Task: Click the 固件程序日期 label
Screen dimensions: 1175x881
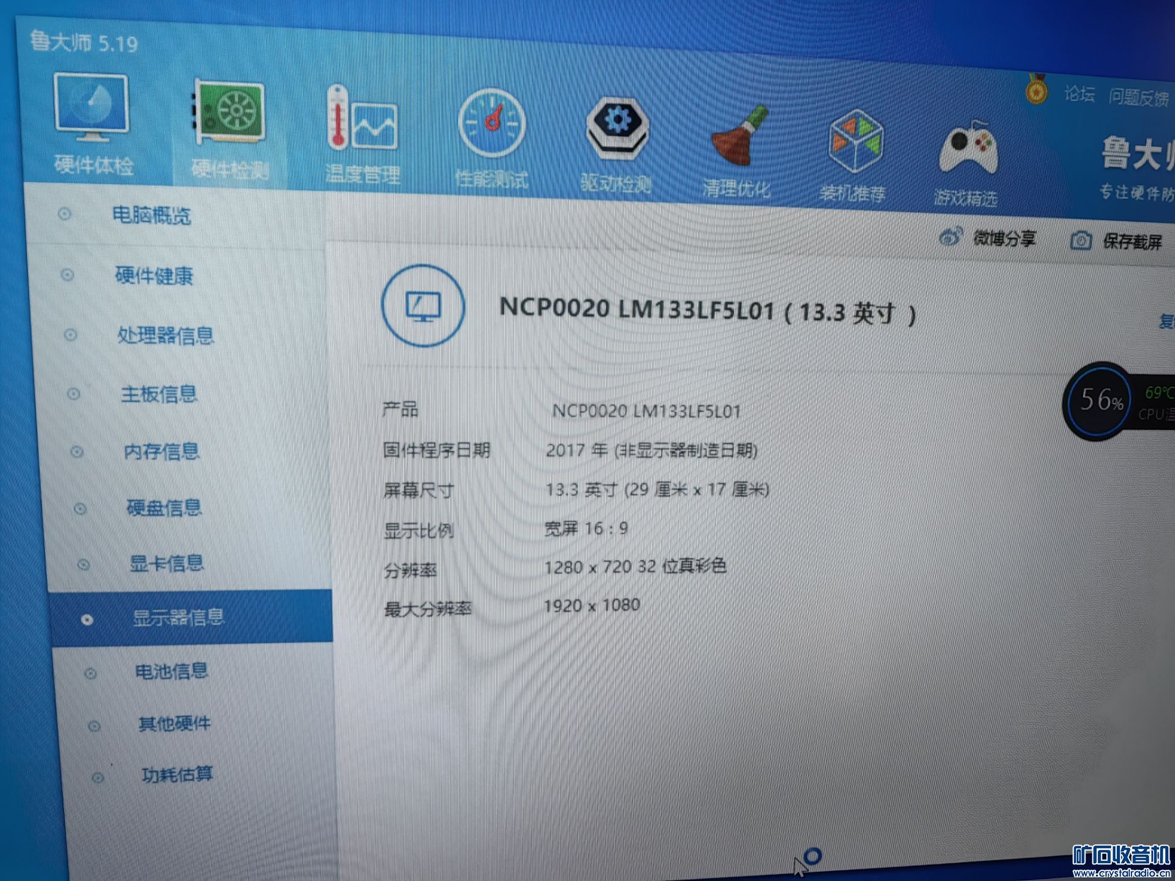Action: tap(436, 450)
